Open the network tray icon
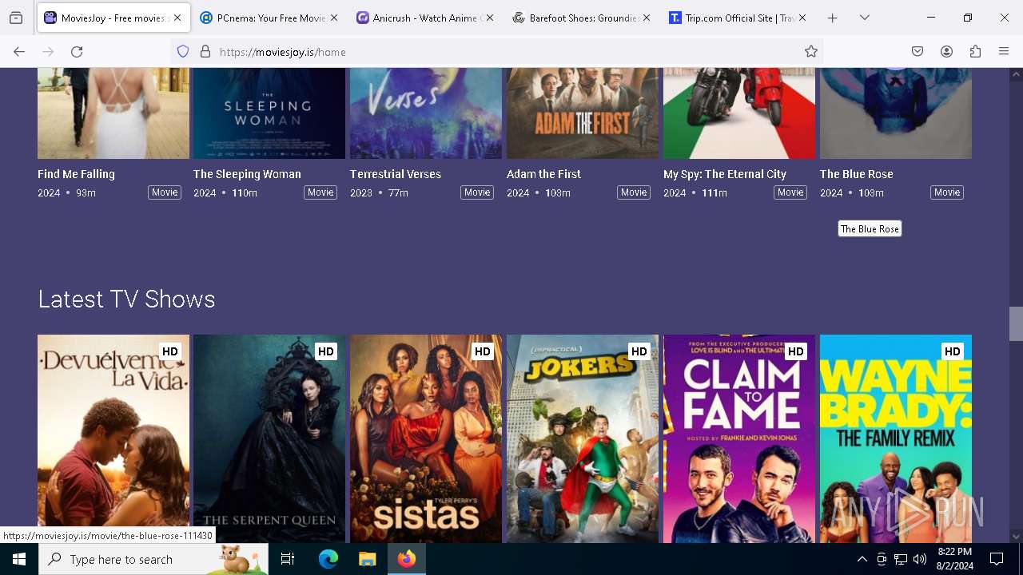Image resolution: width=1023 pixels, height=575 pixels. [901, 559]
